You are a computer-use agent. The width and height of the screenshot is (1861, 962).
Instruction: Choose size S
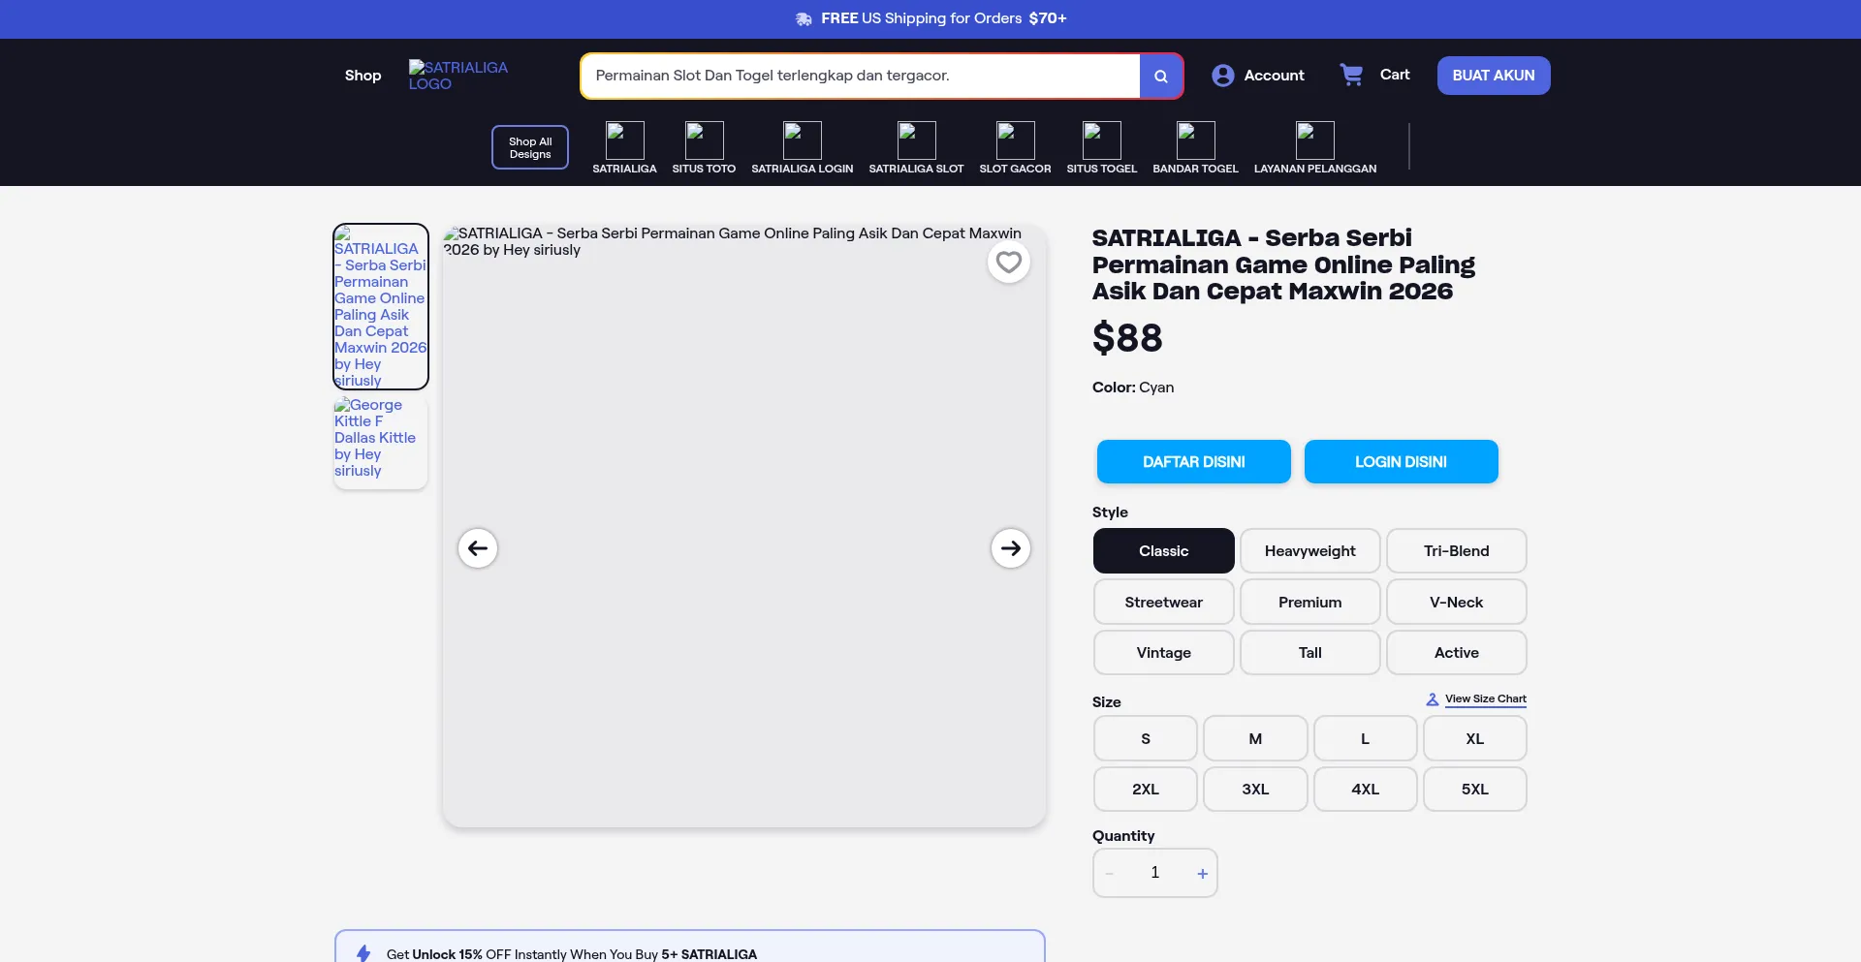click(x=1146, y=739)
